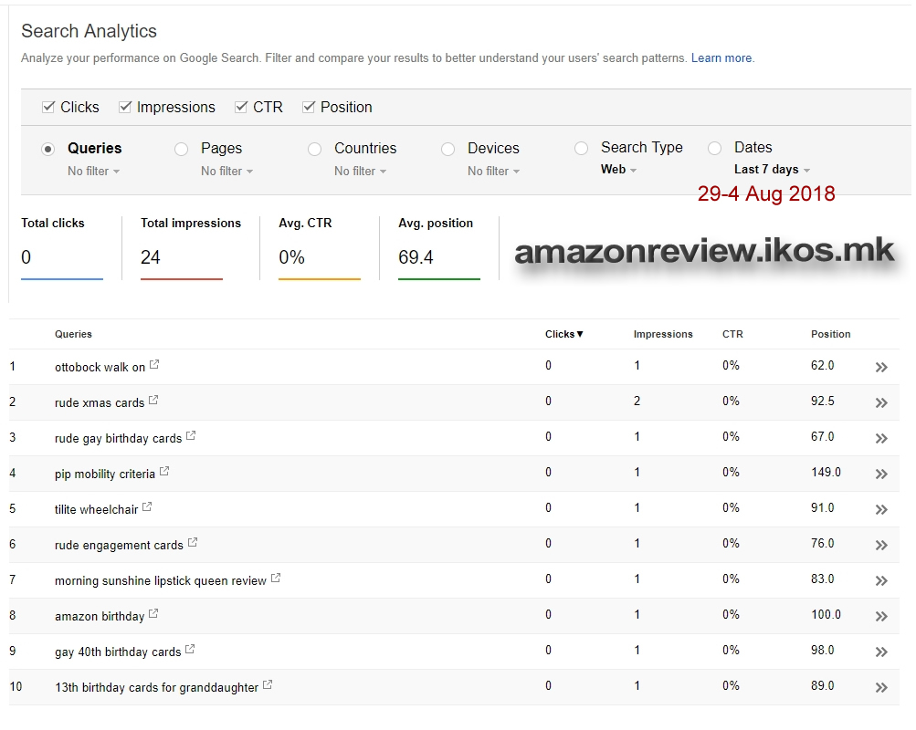Click the double-chevron icon on 'amazon birthday' row

click(x=881, y=616)
